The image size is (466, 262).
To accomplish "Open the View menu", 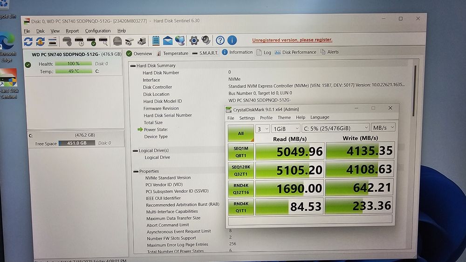I will coord(55,31).
